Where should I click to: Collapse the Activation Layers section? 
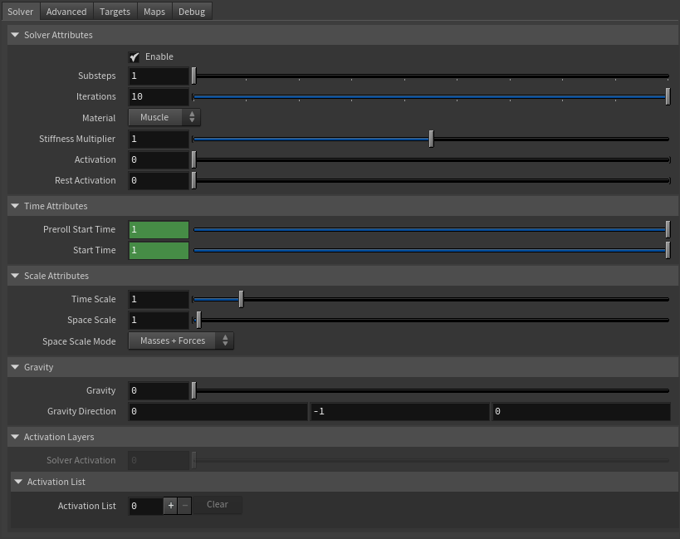pos(14,436)
